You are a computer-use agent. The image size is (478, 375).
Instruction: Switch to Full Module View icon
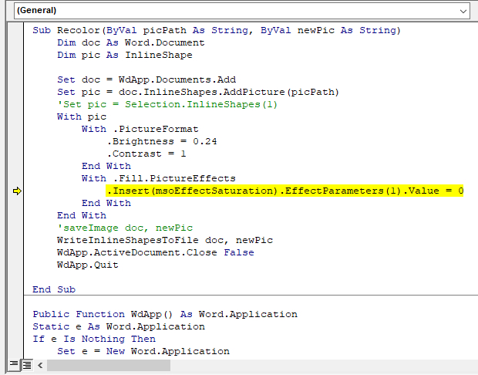coord(27,364)
